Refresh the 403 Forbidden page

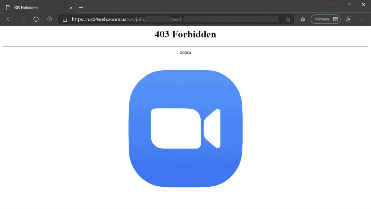point(36,19)
